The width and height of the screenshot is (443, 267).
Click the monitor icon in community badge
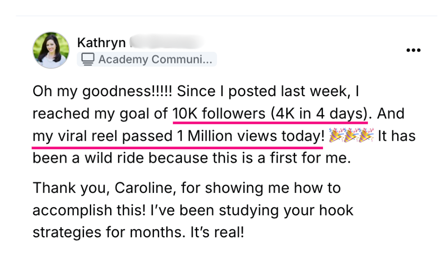click(88, 59)
